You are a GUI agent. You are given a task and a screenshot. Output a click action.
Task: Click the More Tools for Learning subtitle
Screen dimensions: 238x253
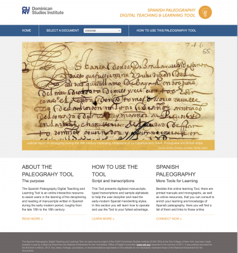pos(177,181)
